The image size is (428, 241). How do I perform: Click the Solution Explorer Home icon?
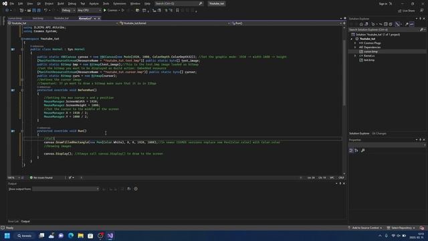[361, 24]
